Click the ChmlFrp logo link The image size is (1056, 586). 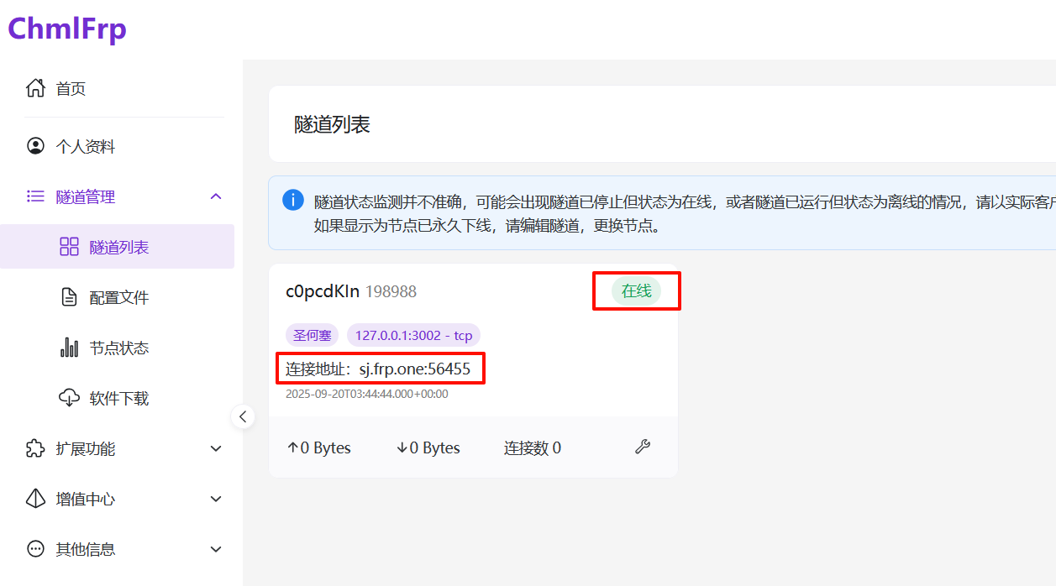click(67, 29)
